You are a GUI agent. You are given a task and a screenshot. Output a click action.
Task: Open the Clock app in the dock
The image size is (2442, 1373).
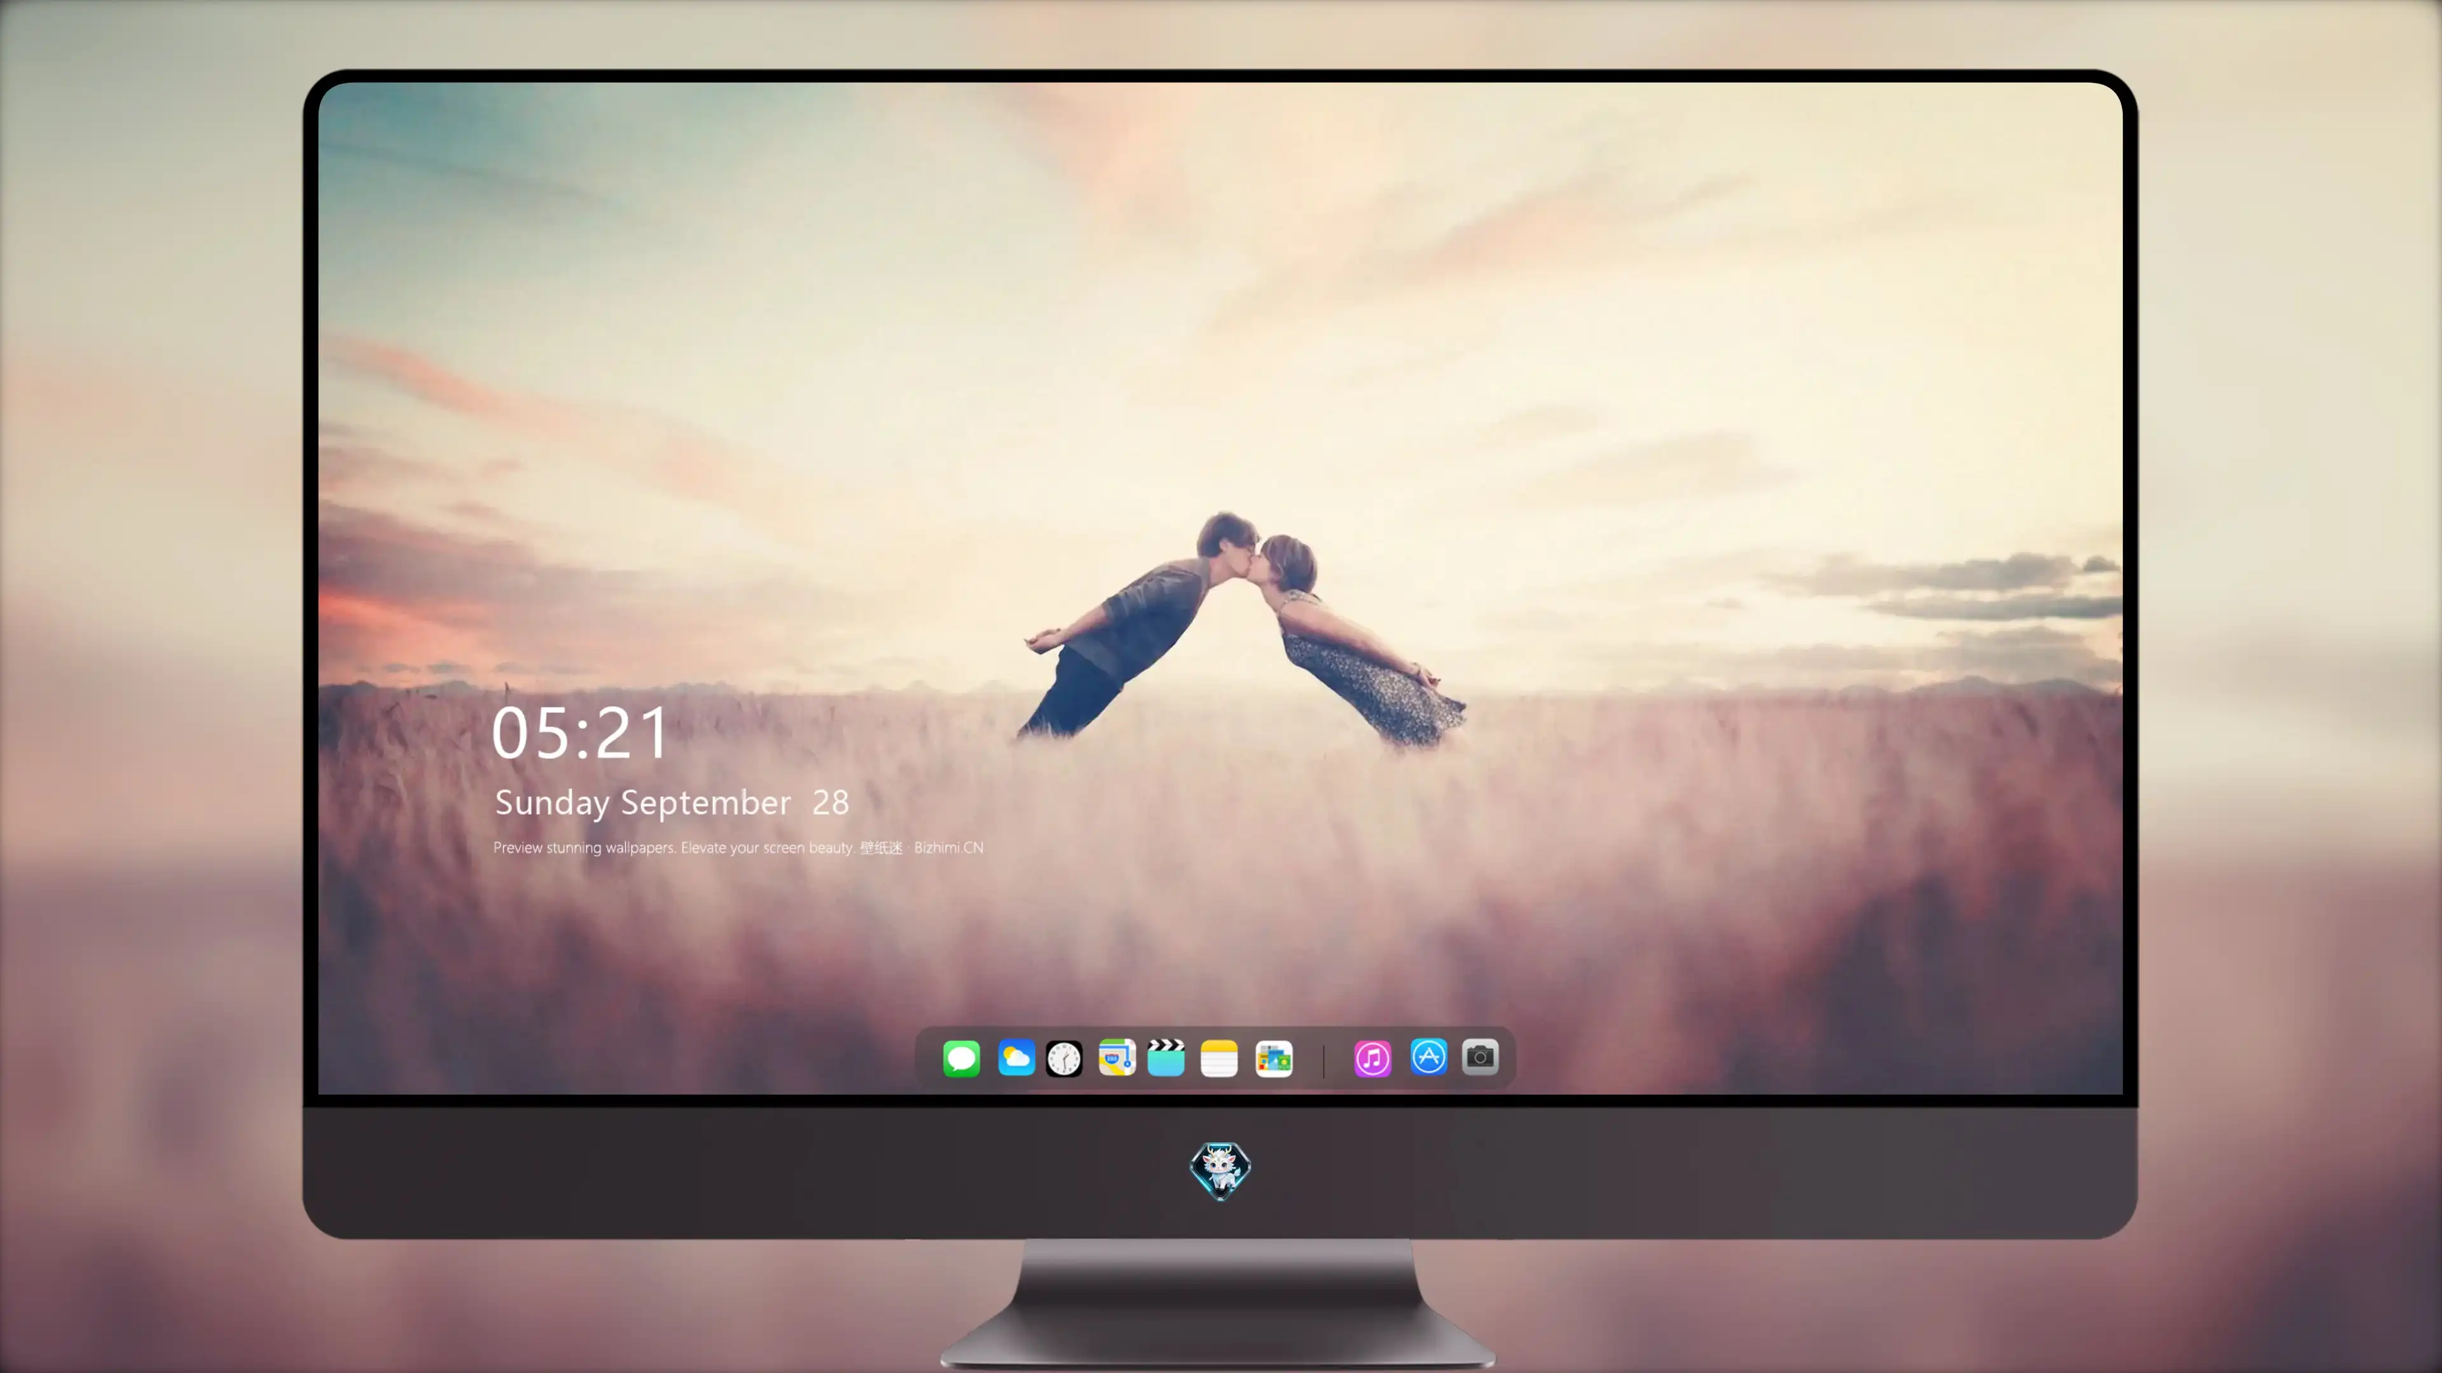[x=1064, y=1058]
